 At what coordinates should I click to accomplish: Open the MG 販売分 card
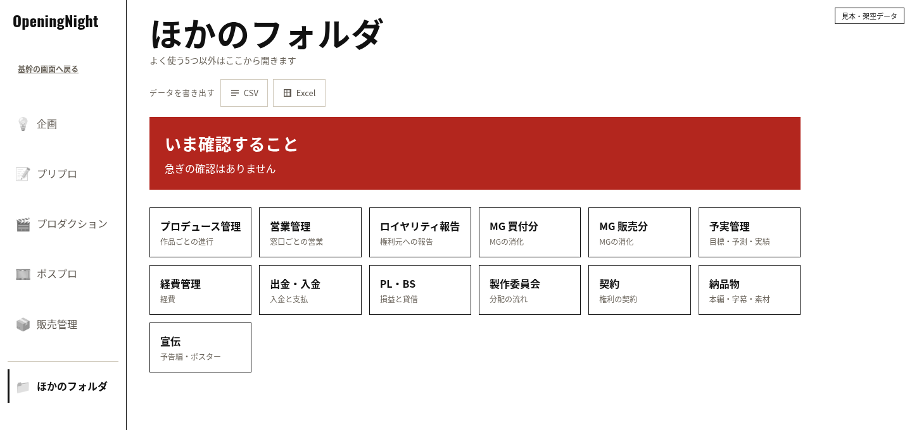tap(640, 232)
